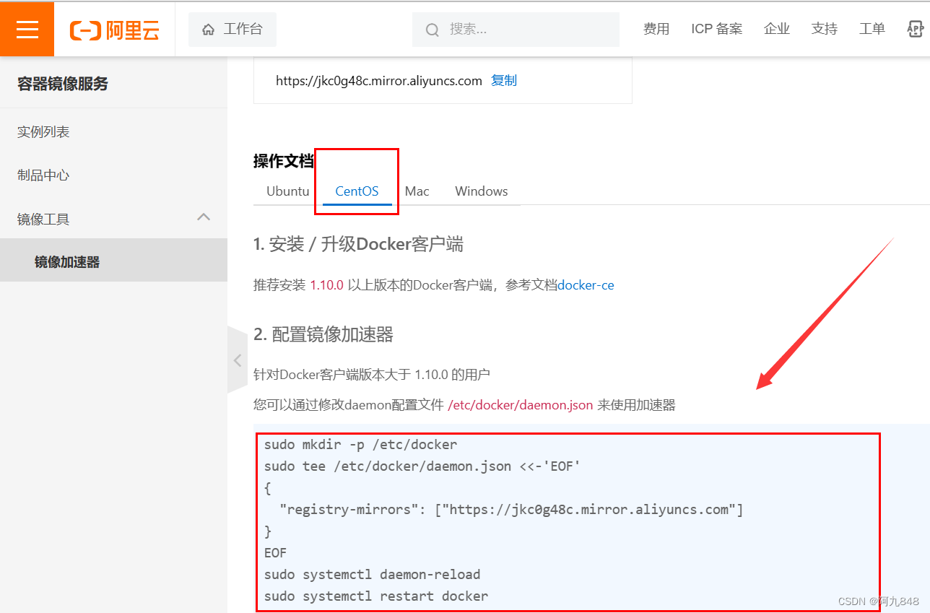This screenshot has height=613, width=930.
Task: Click the Alibaba Cloud logo
Action: click(x=114, y=29)
